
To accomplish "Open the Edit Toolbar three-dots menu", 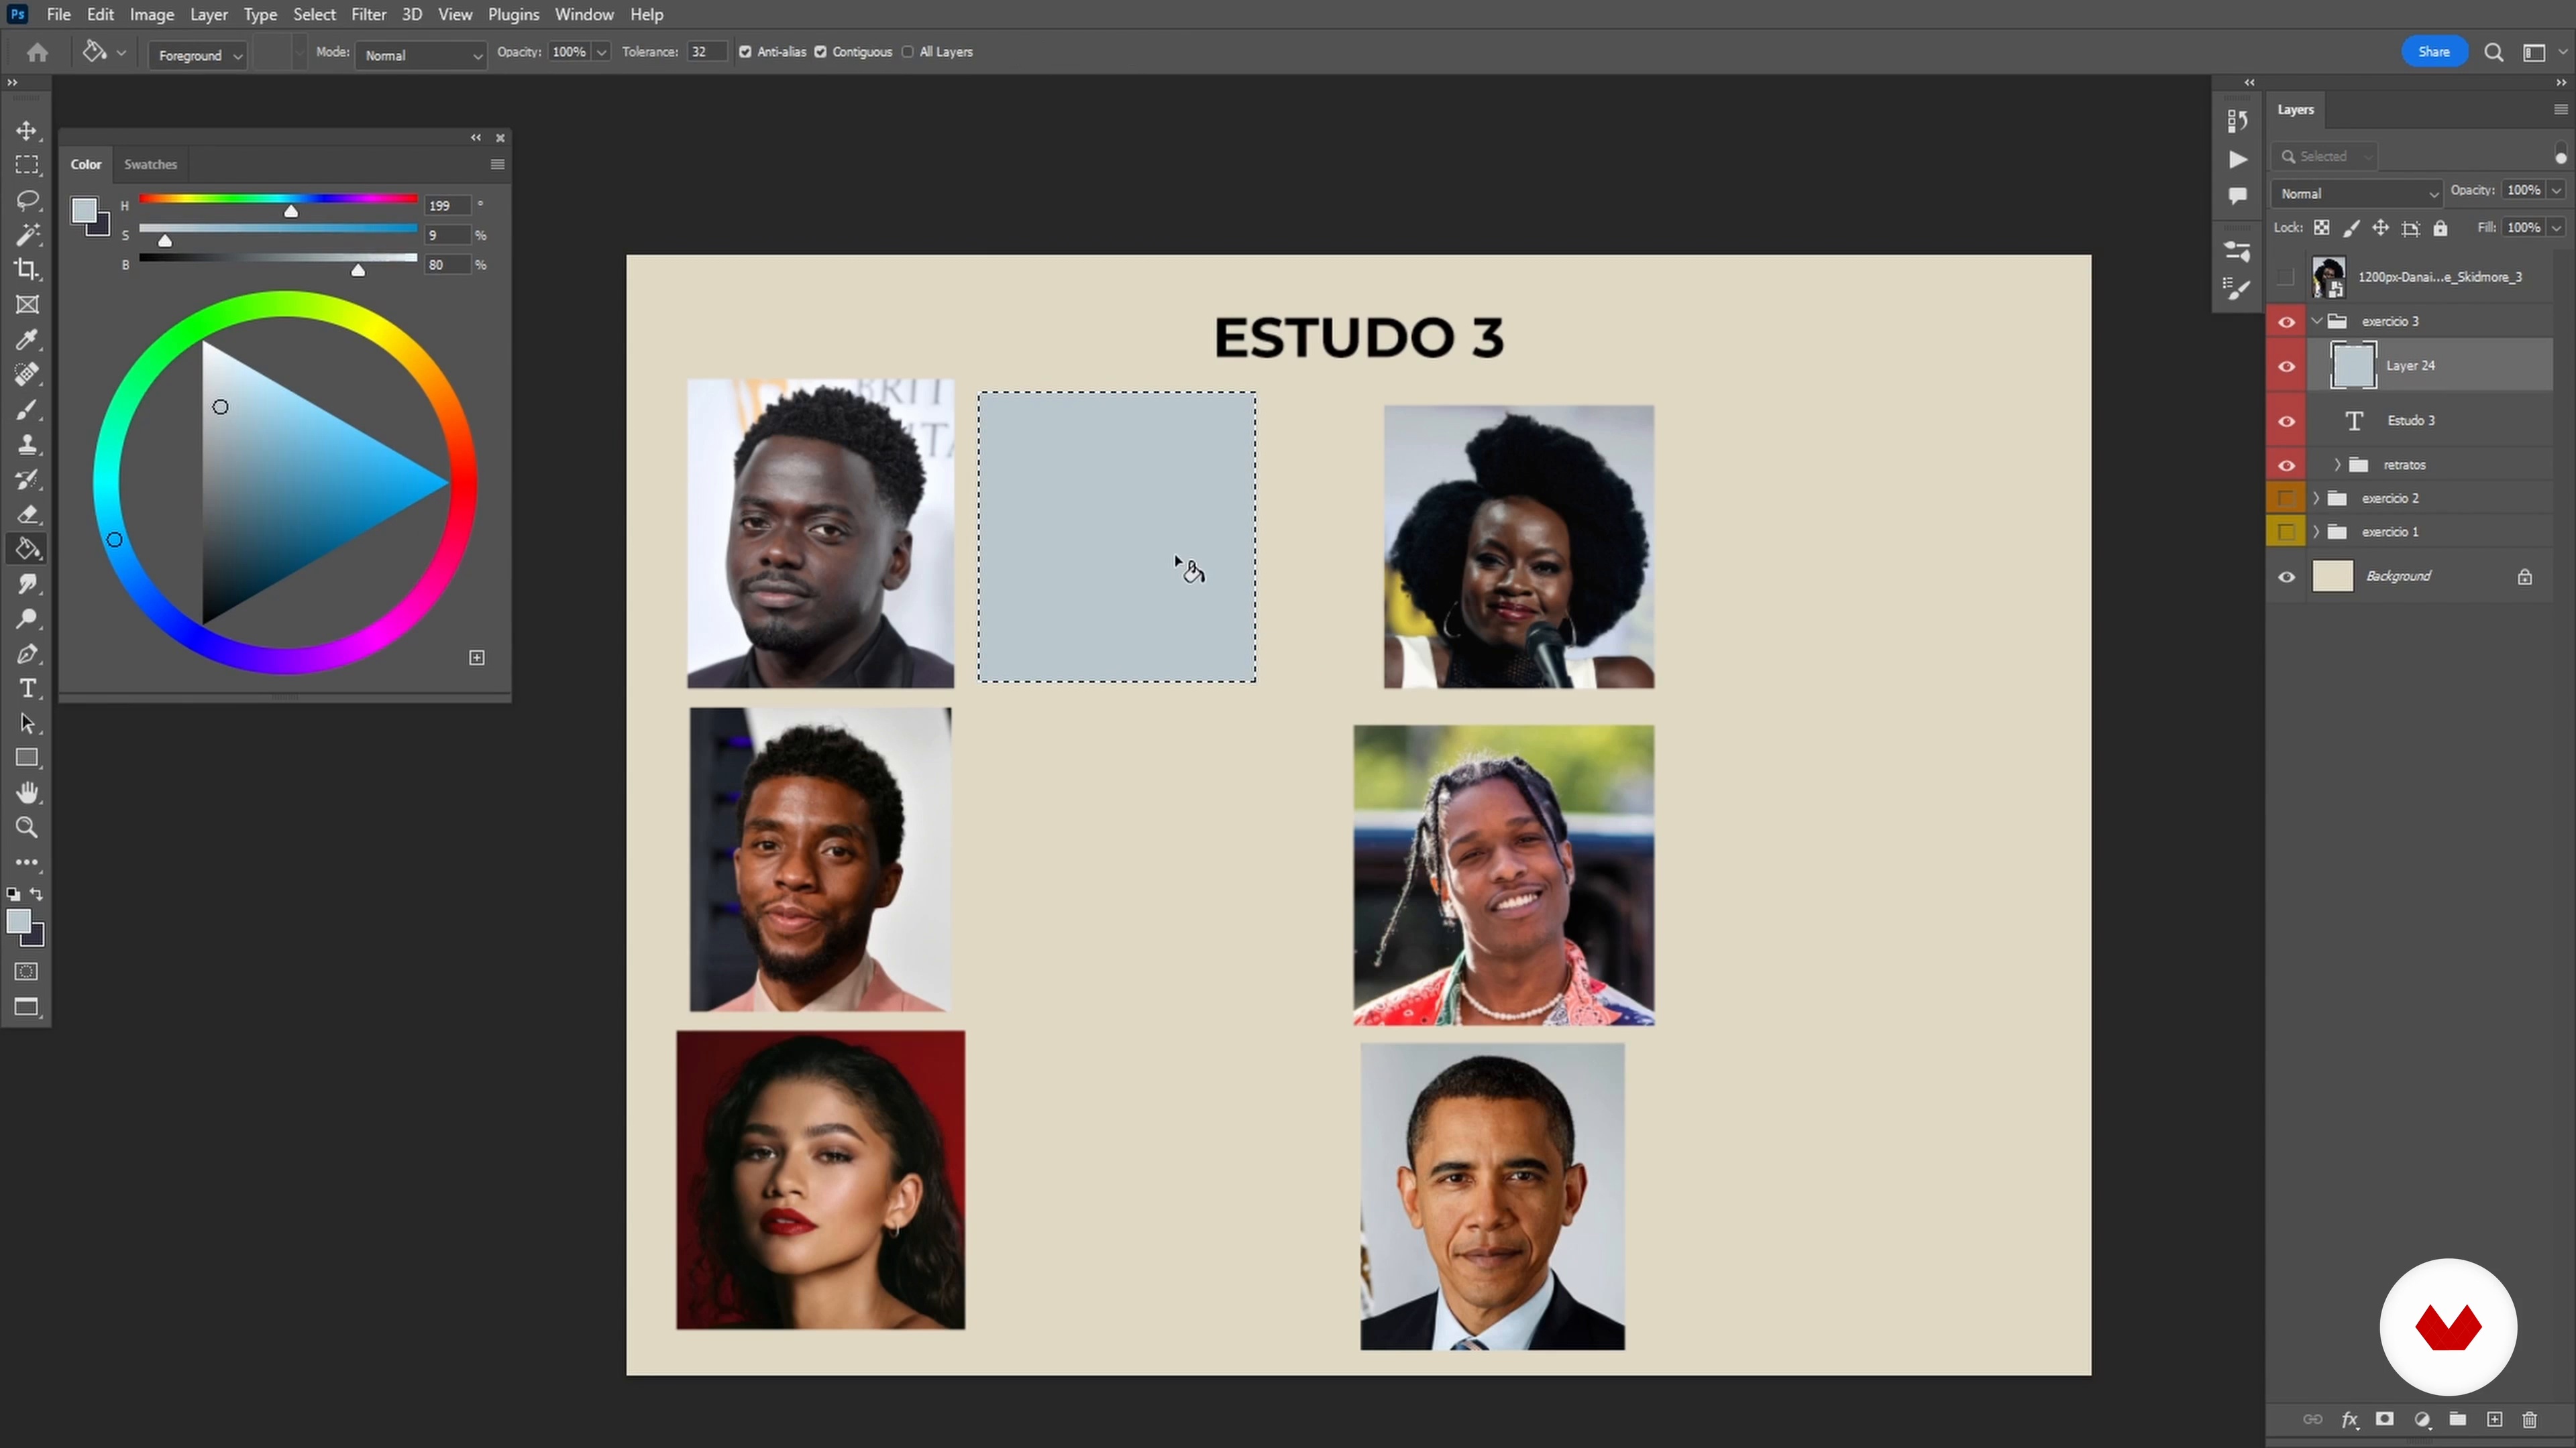I will pos(27,861).
